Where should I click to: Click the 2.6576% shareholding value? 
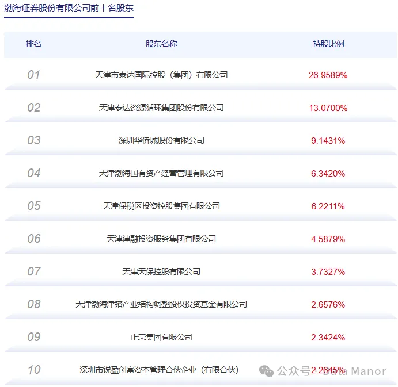pyautogui.click(x=328, y=304)
